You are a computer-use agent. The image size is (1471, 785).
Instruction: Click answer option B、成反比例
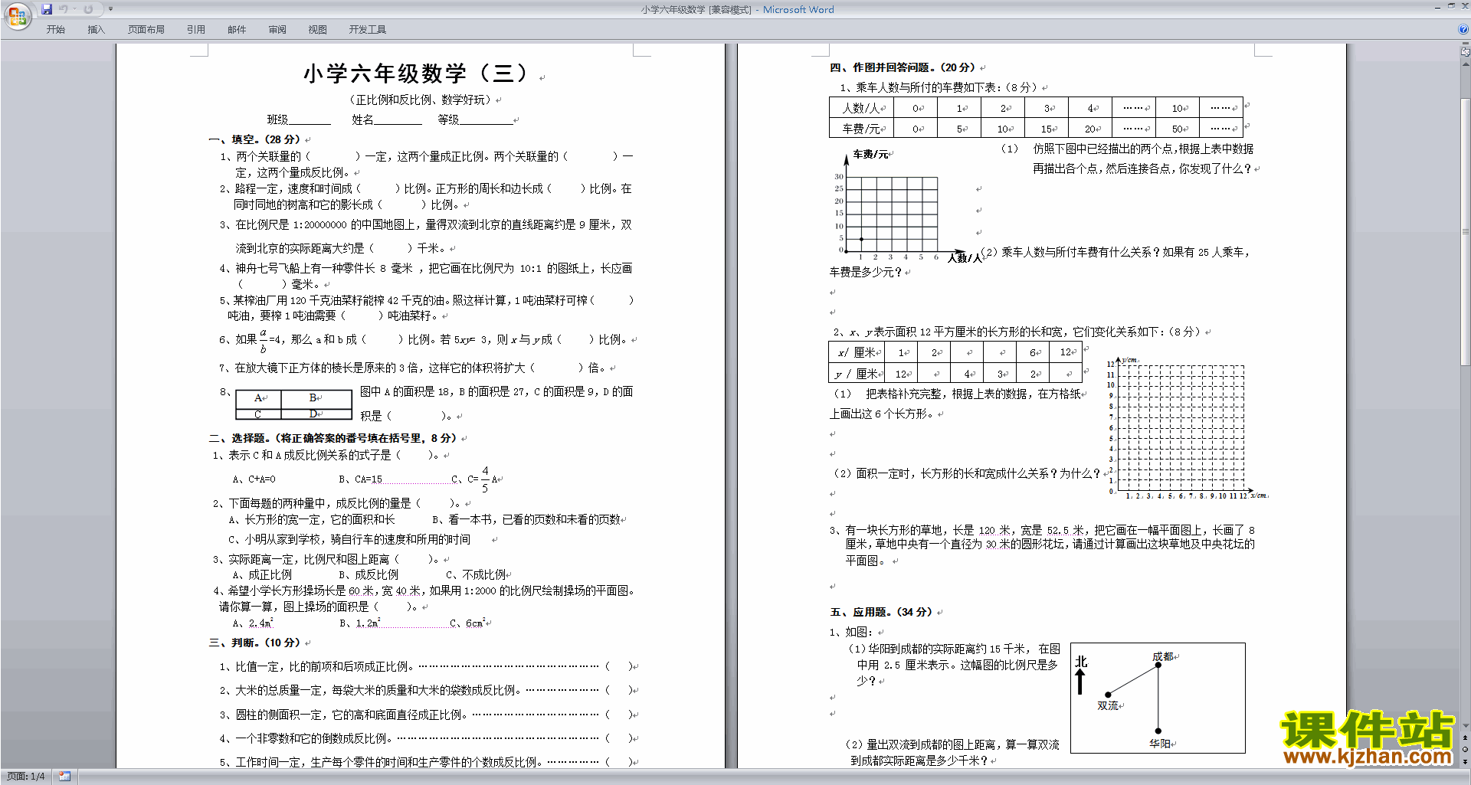tap(369, 574)
